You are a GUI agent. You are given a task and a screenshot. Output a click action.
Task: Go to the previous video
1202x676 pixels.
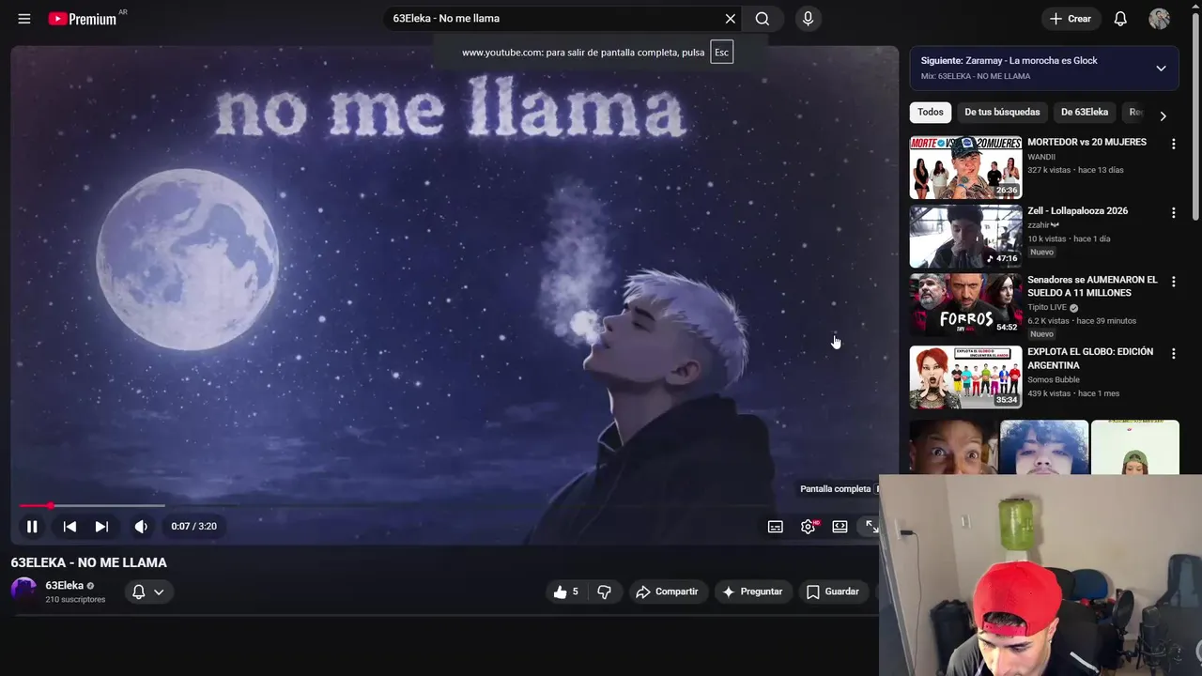pos(69,527)
